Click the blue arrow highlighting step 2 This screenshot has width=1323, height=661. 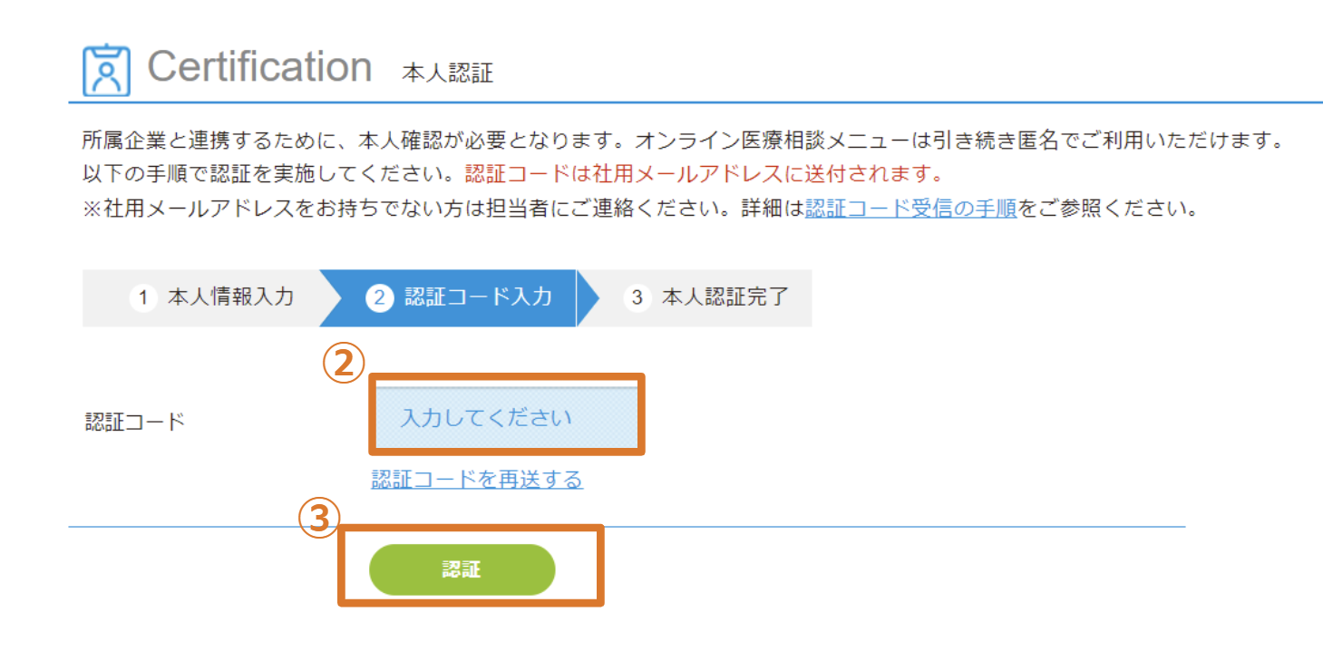(x=589, y=297)
